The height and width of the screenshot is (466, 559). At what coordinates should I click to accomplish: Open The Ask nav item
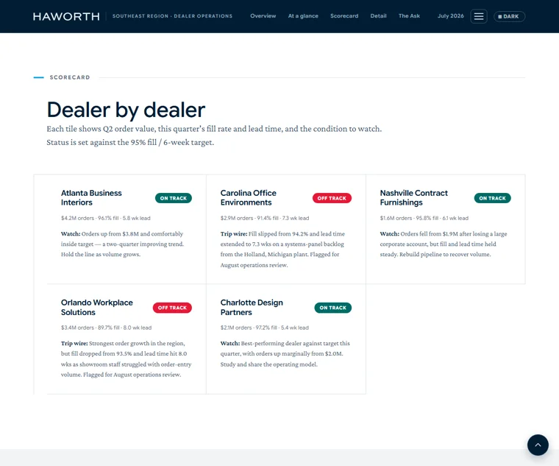[409, 16]
